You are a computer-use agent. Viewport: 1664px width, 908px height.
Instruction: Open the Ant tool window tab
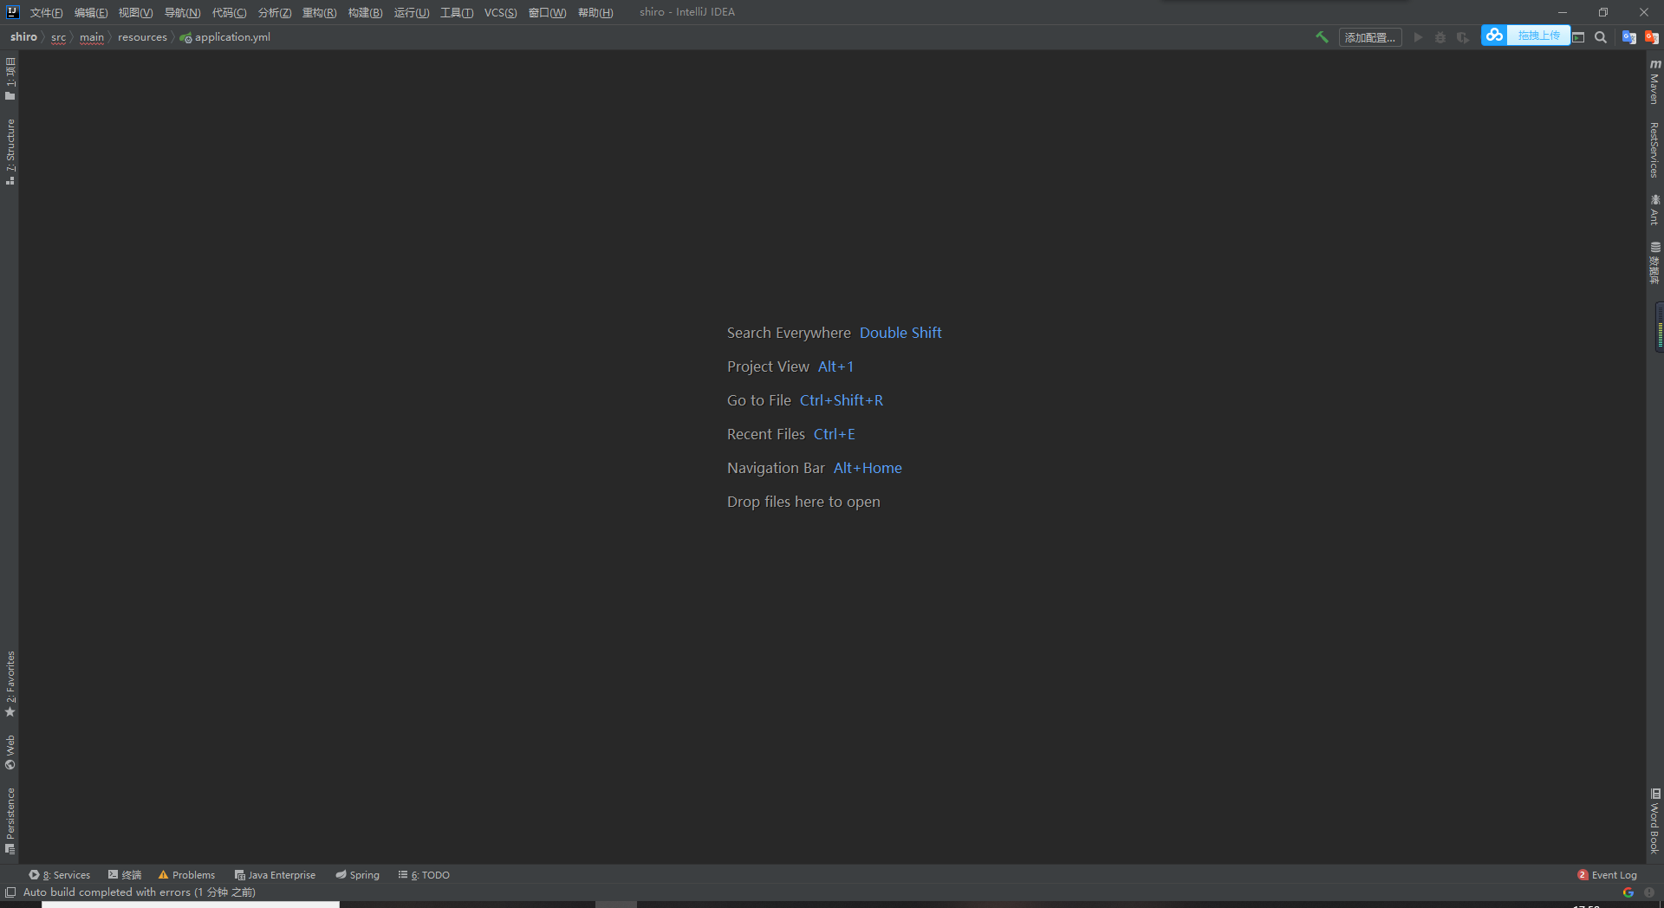[x=1654, y=210]
